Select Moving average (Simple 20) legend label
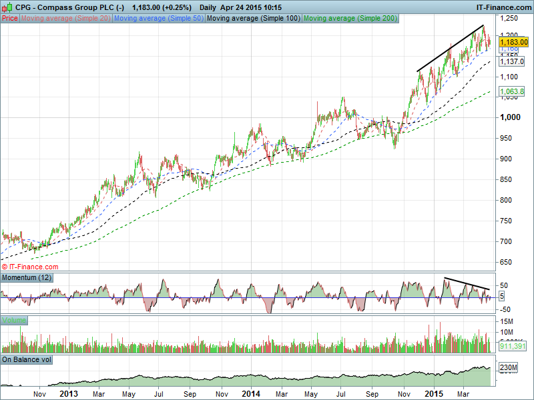The image size is (534, 400). pyautogui.click(x=65, y=18)
